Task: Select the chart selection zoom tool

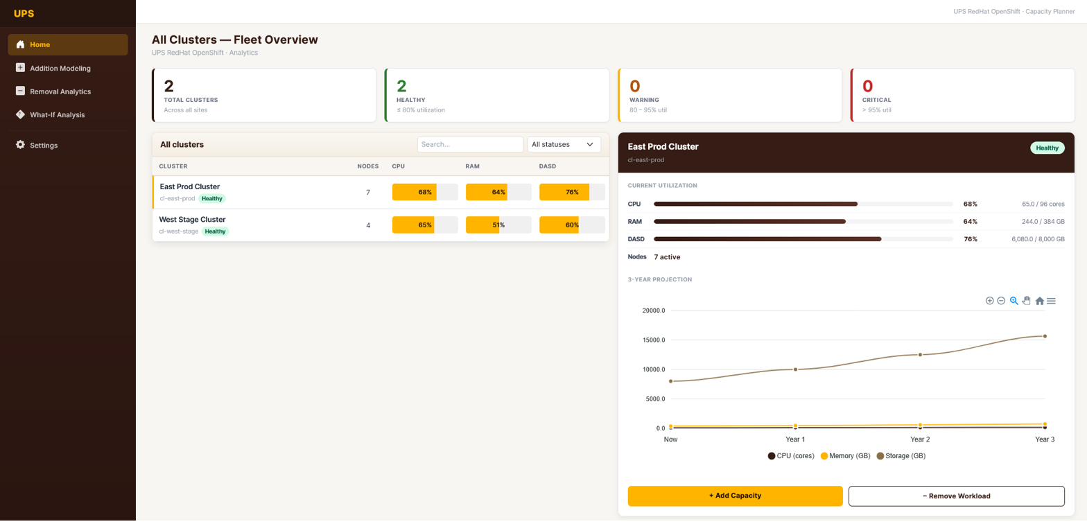Action: 1014,301
